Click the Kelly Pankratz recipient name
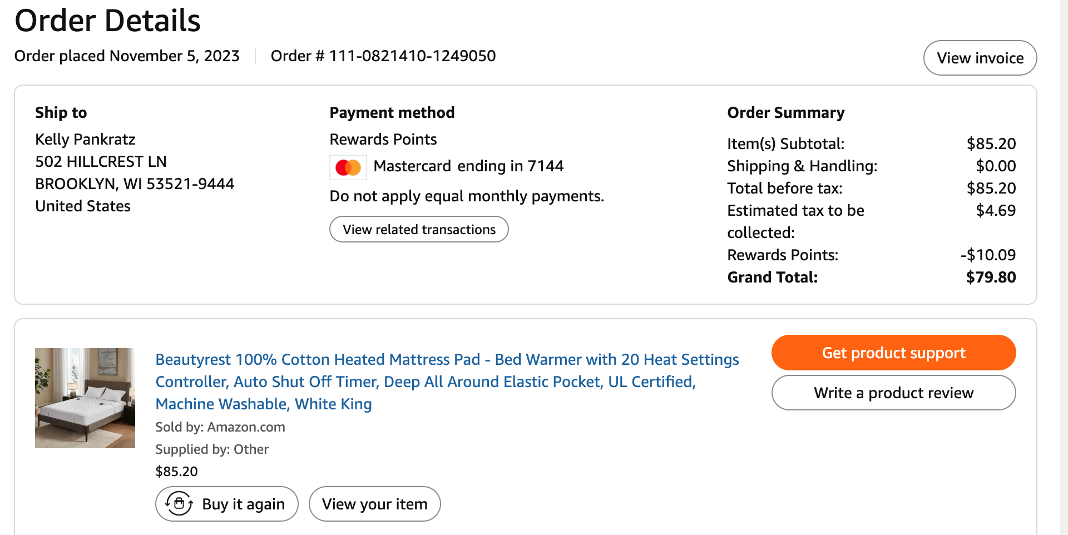This screenshot has width=1068, height=535. (85, 139)
